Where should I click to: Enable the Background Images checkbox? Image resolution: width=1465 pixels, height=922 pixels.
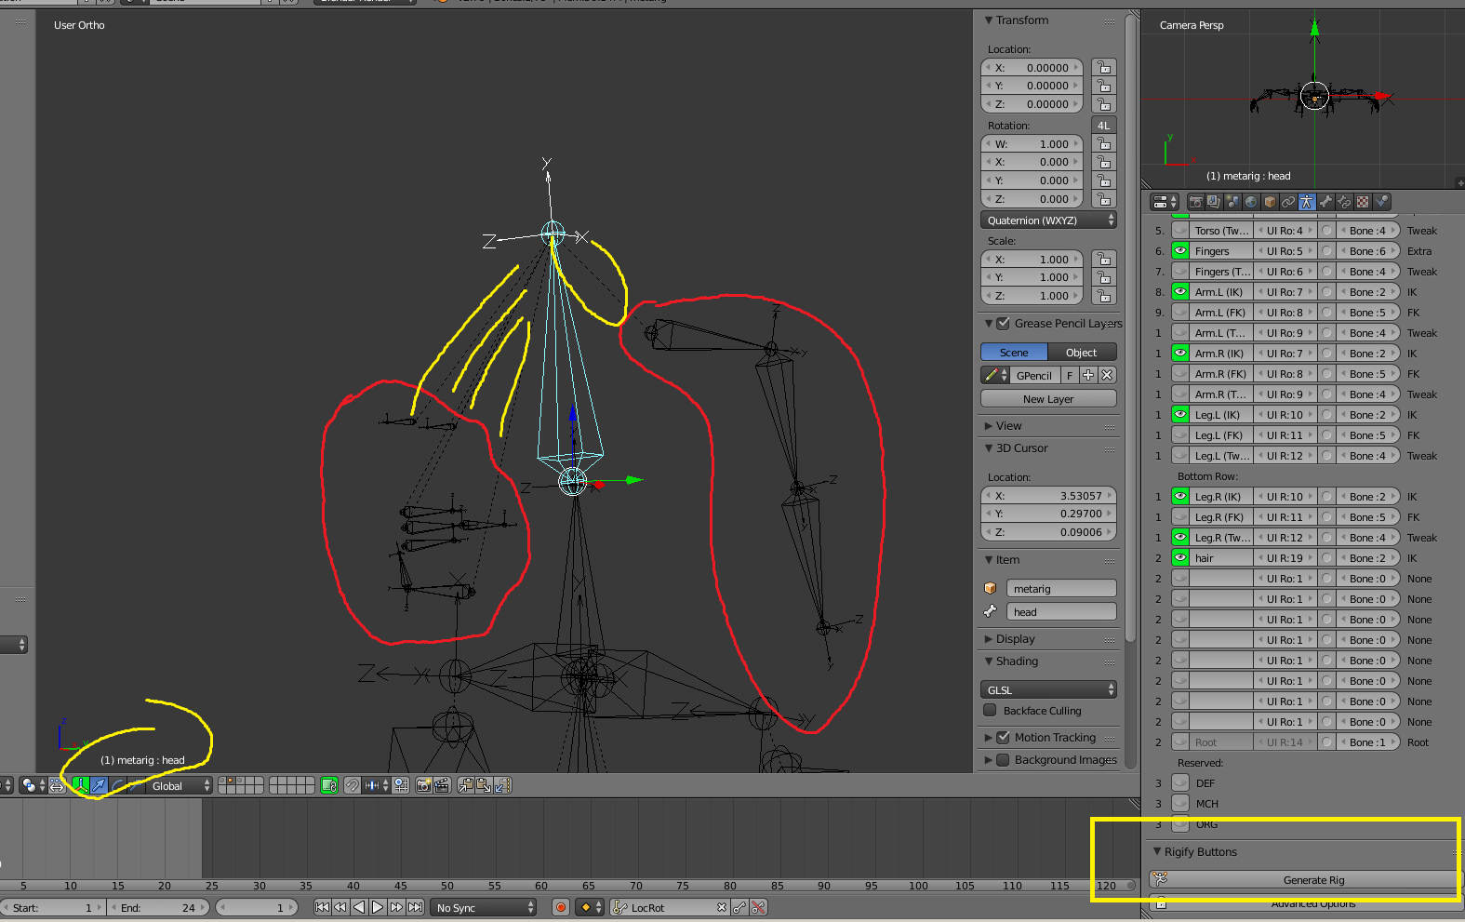(1003, 760)
